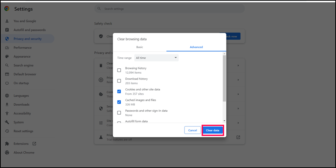
Task: Click the Performance gauge icon
Action: tap(7, 48)
